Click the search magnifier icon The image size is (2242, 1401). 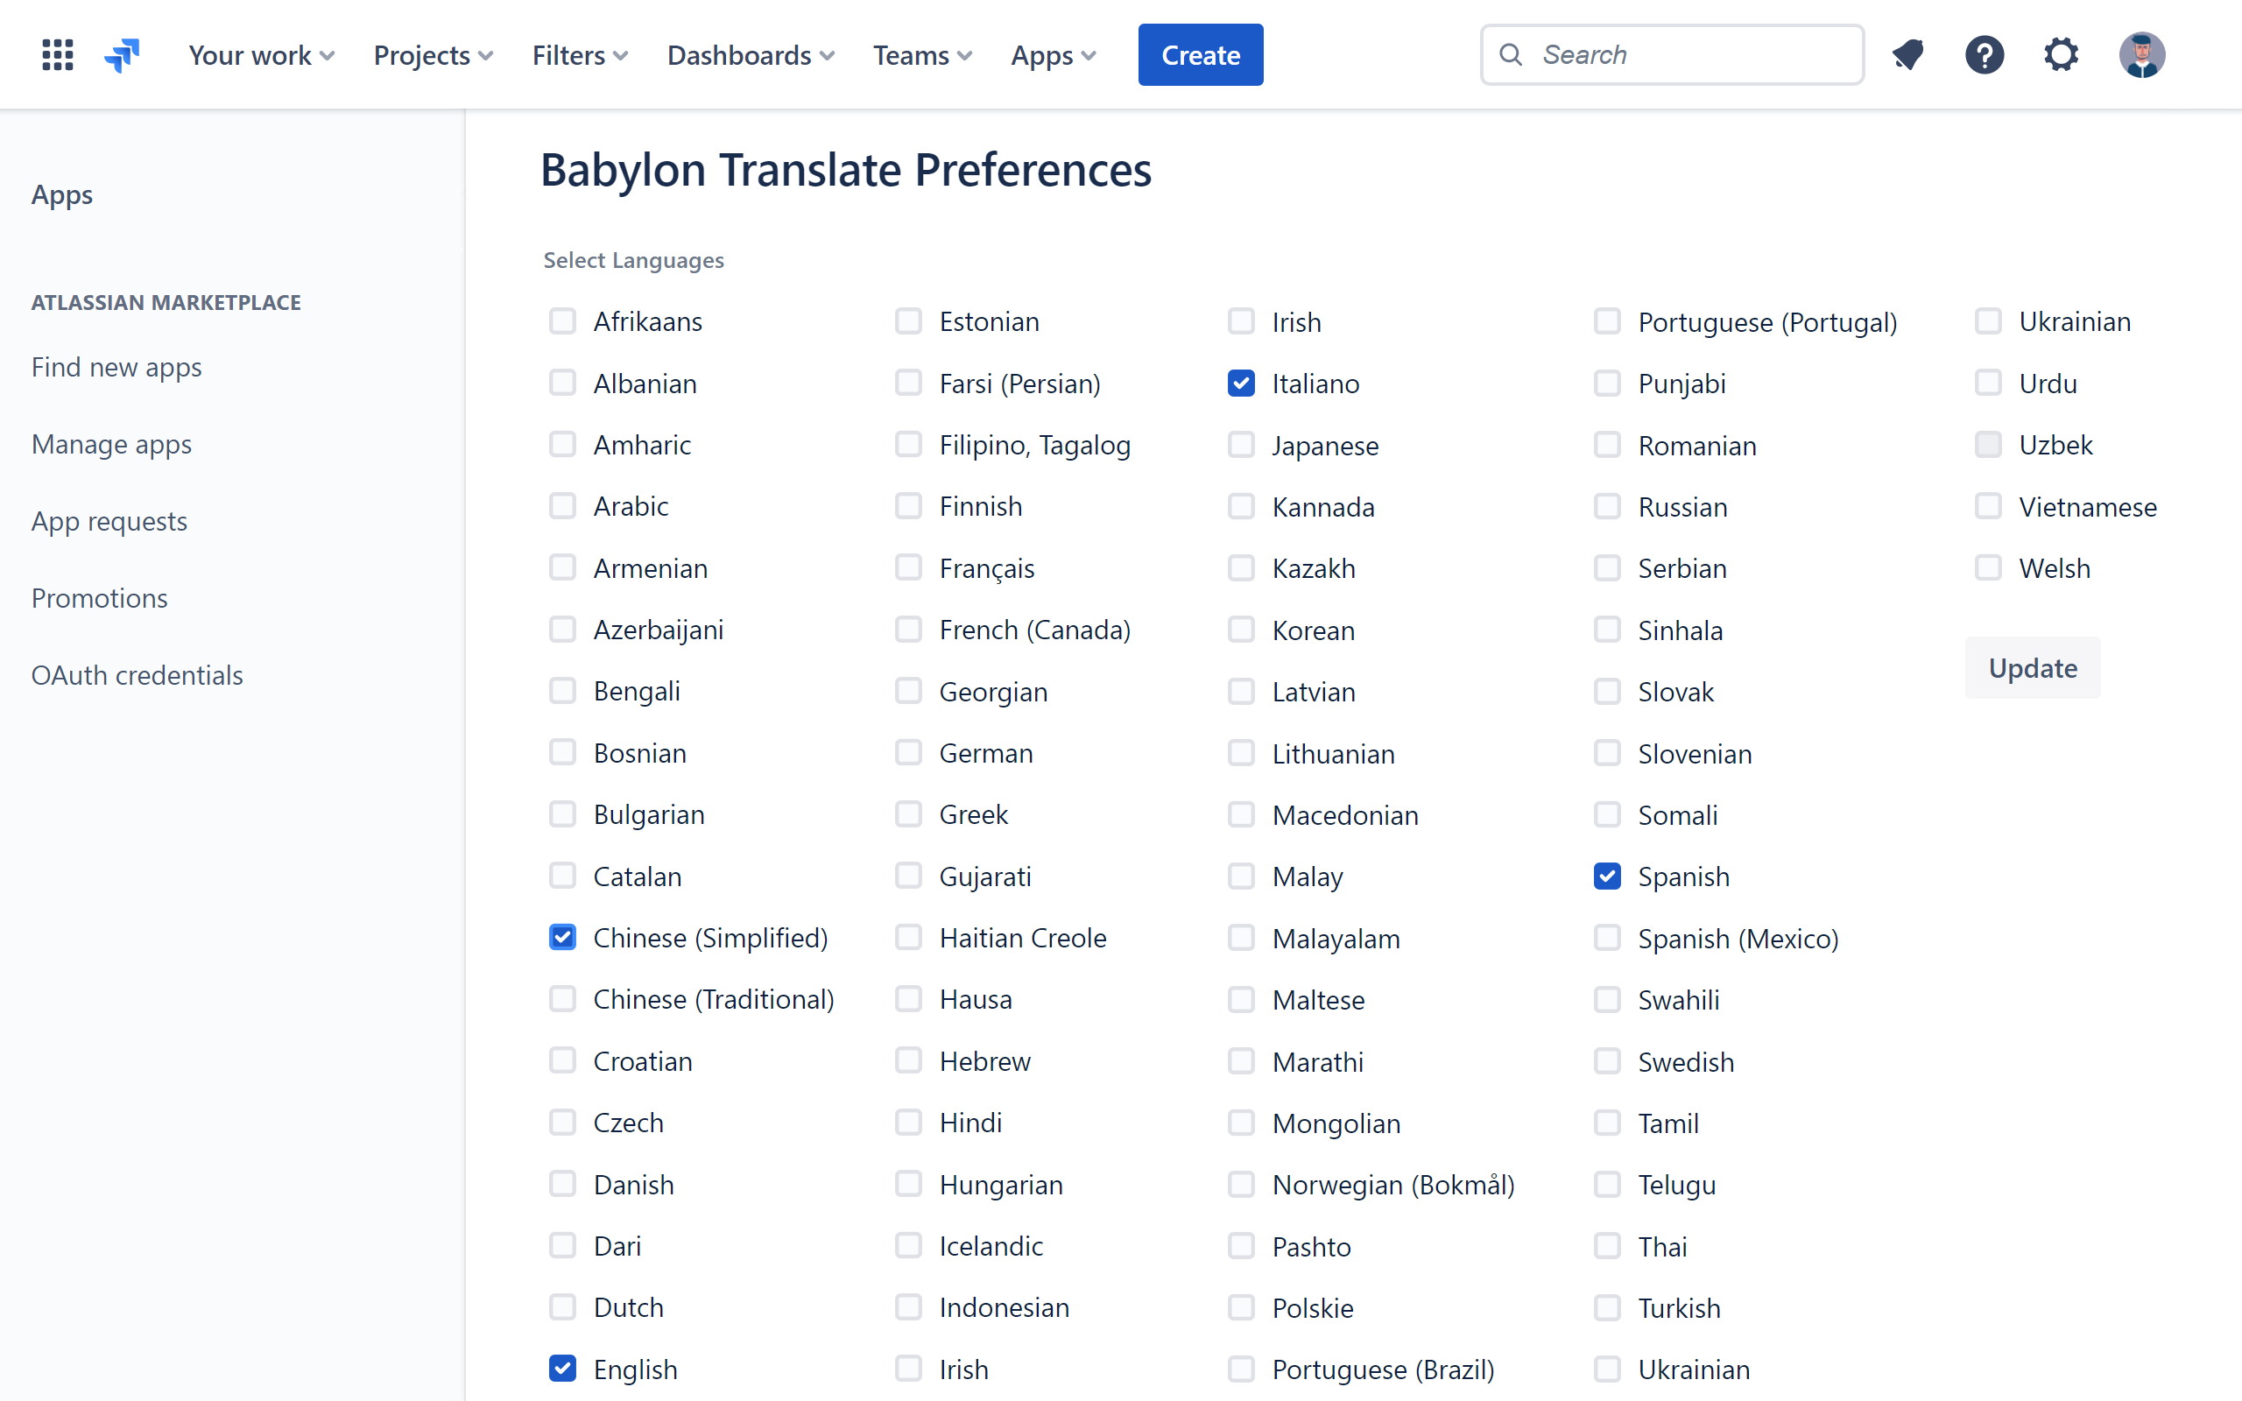(1510, 54)
